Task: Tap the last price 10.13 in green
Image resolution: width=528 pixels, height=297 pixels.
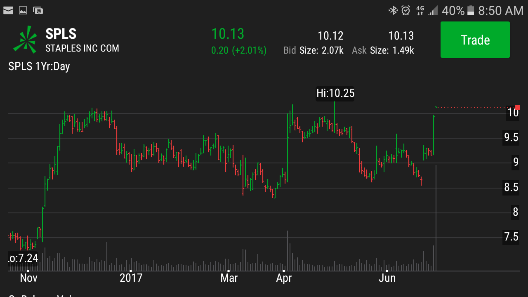Action: click(x=228, y=34)
